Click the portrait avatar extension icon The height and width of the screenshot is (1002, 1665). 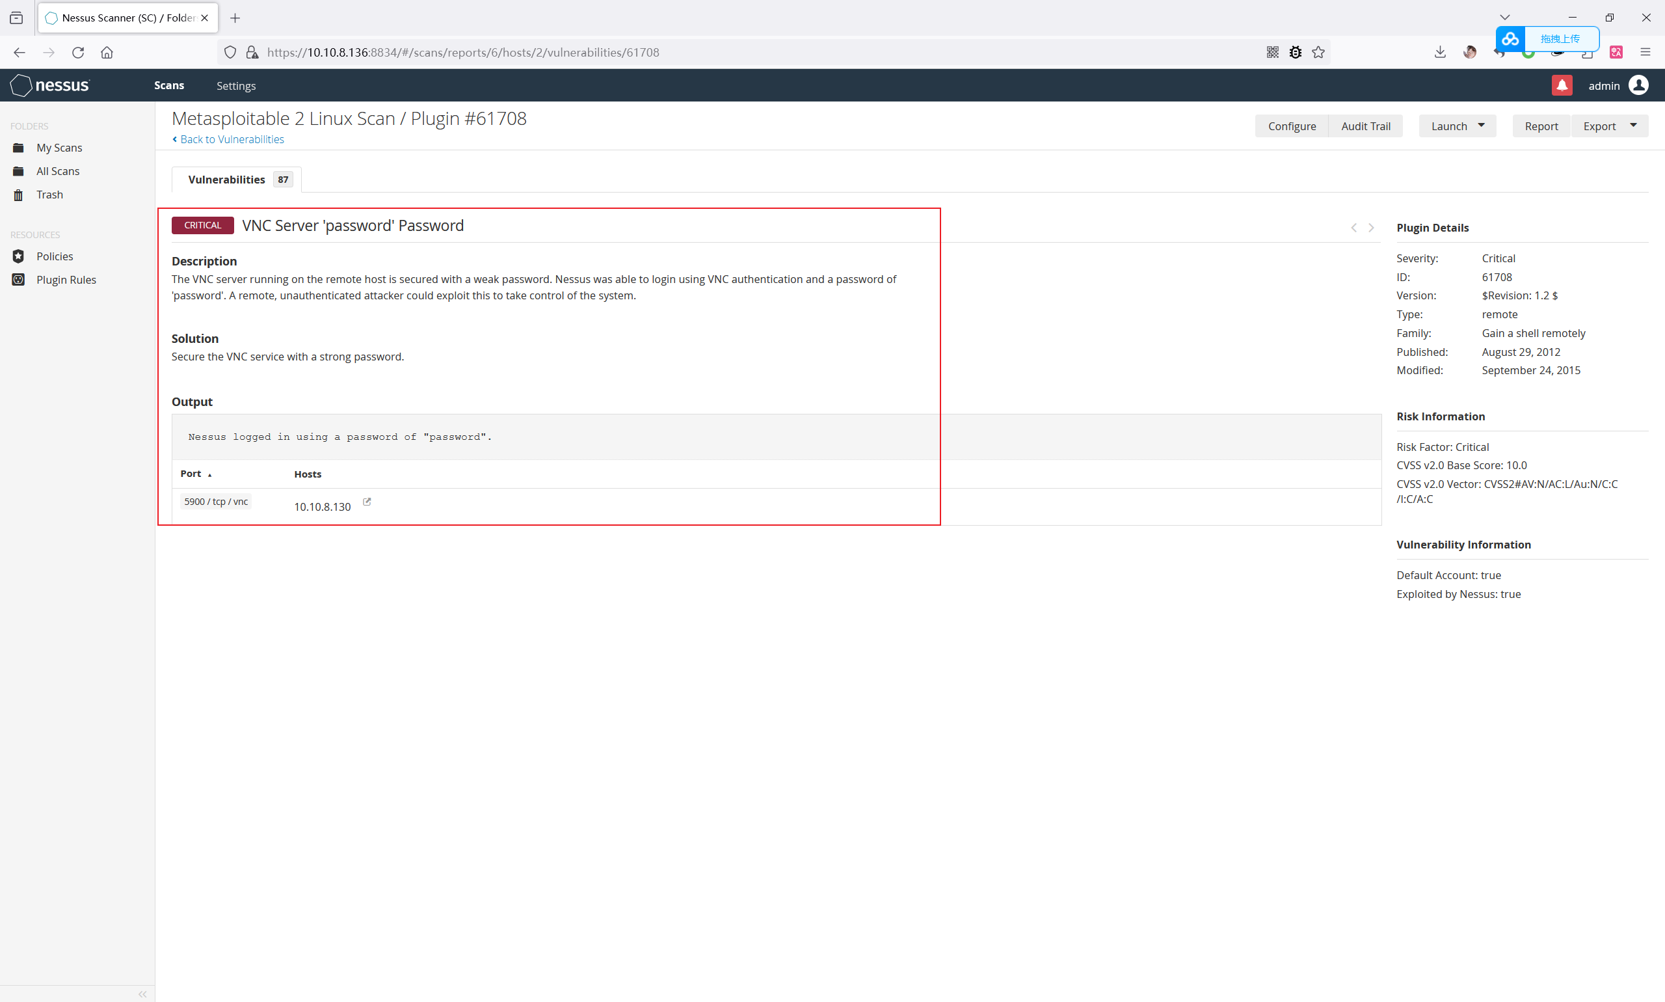[x=1470, y=52]
